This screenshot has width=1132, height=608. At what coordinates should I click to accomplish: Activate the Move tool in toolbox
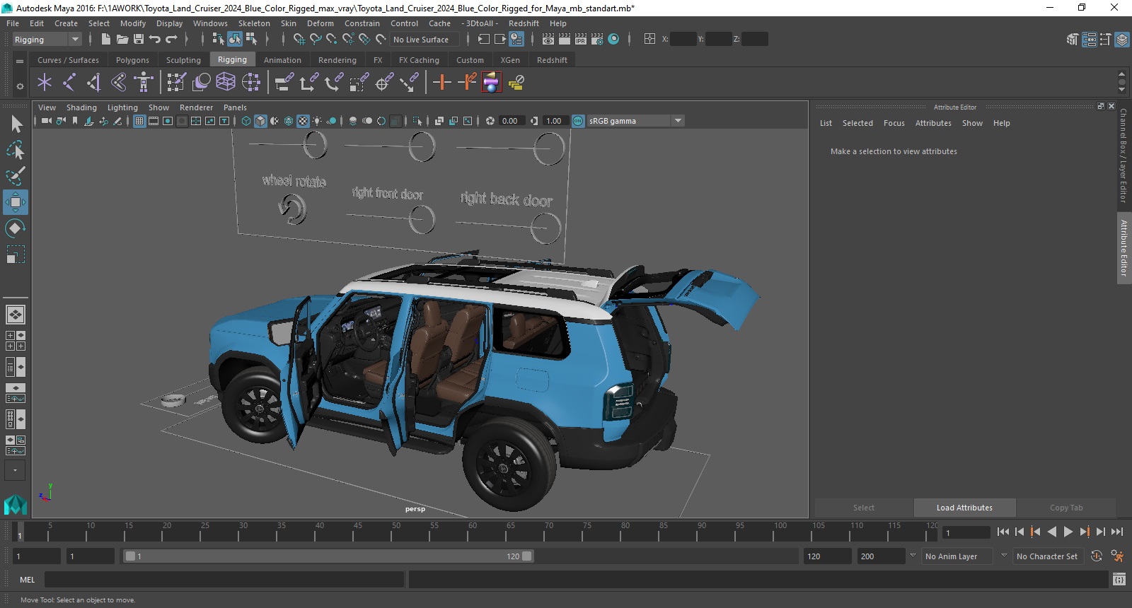pos(16,202)
